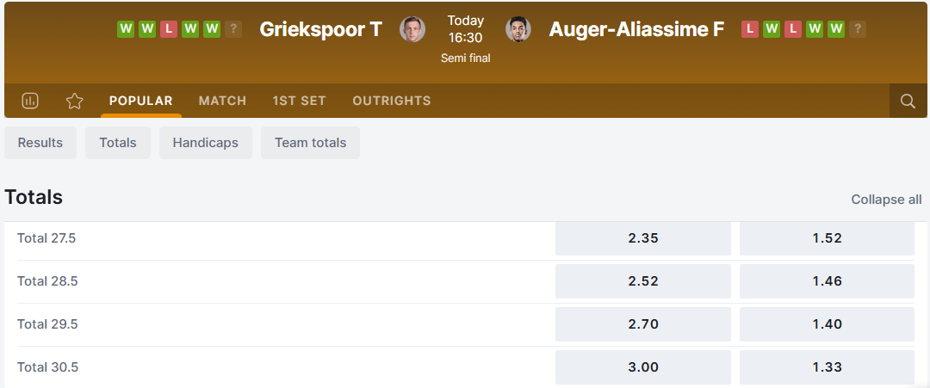The height and width of the screenshot is (388, 930).
Task: Open the match statistics chart icon
Action: (30, 101)
